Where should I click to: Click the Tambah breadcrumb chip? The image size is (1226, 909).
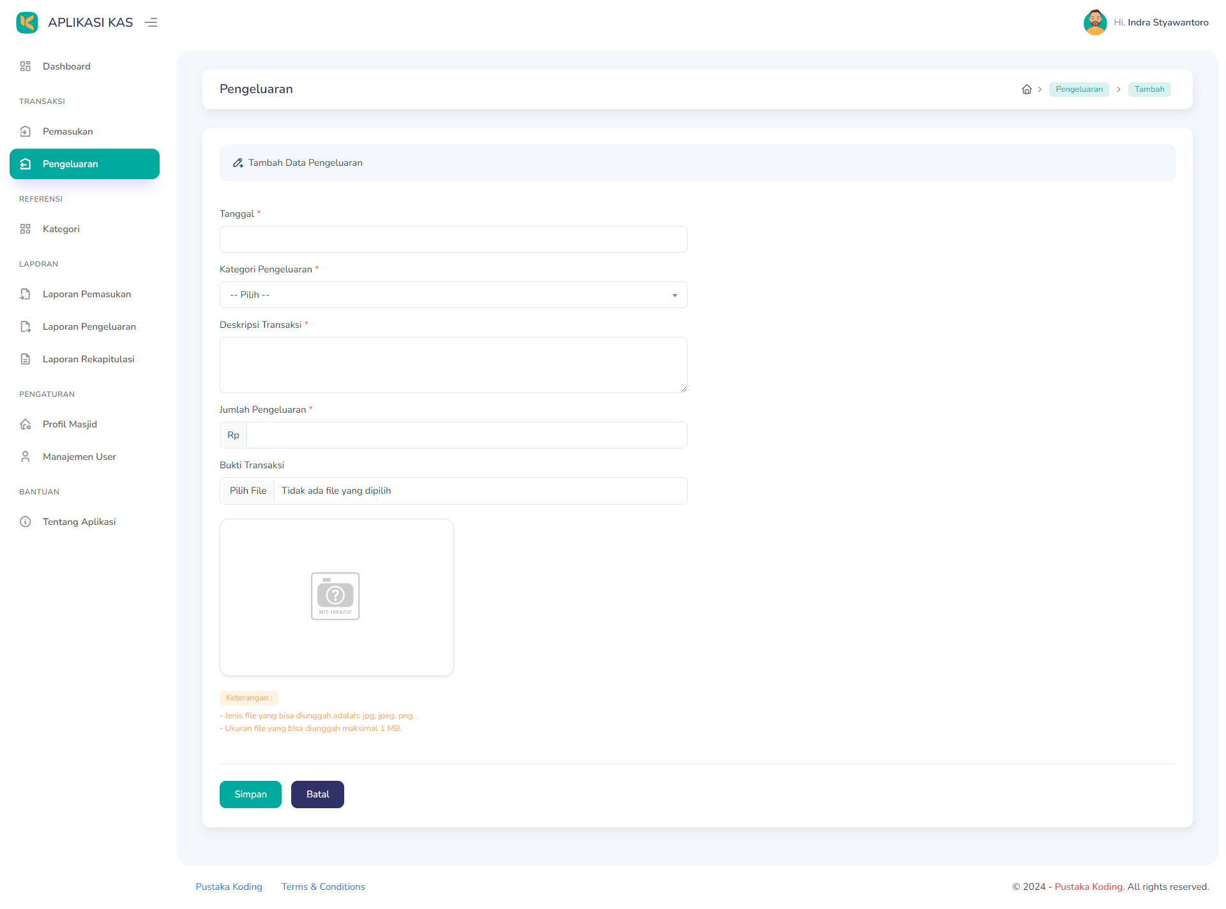(x=1149, y=89)
